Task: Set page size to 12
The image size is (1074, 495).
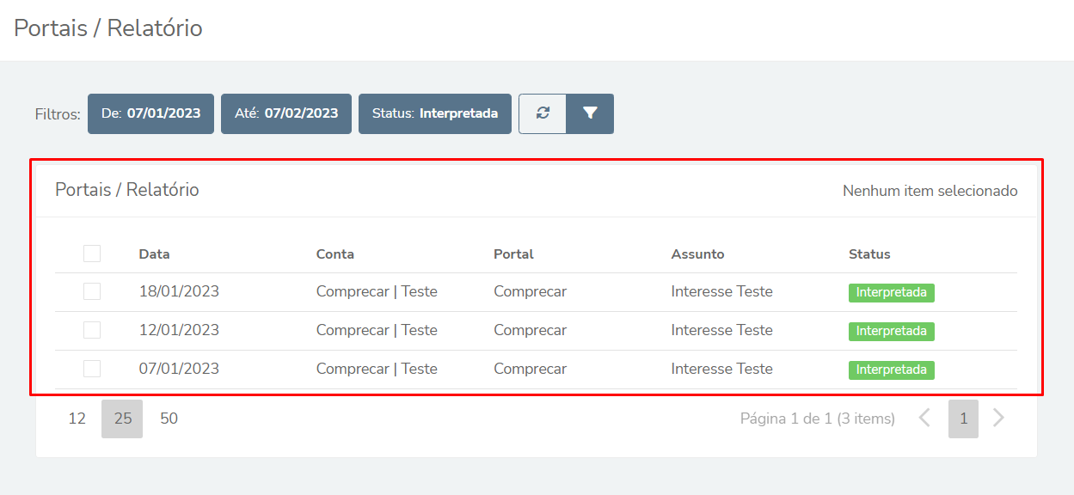Action: tap(77, 419)
